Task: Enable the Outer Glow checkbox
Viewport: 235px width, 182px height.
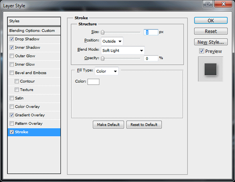Action: pyautogui.click(x=12, y=56)
